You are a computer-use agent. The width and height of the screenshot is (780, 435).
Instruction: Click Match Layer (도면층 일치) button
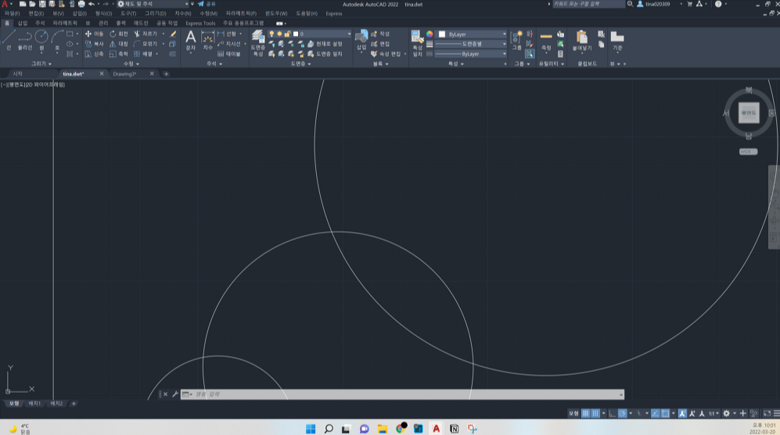(x=325, y=54)
